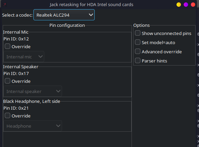Click the window title bar text
The height and width of the screenshot is (147, 199).
(92, 5)
